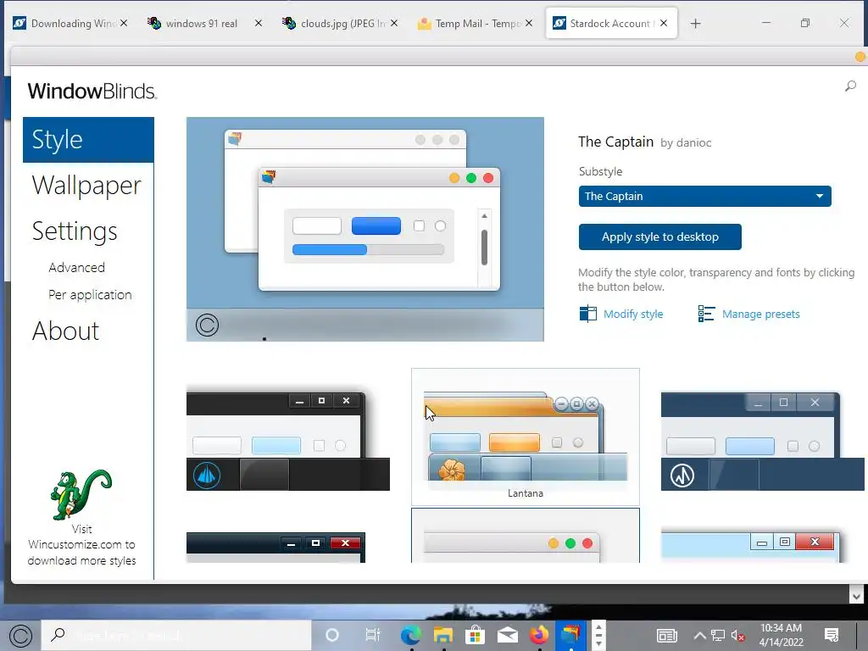Click the Modify style icon
Viewport: 868px width, 651px height.
[x=588, y=314]
